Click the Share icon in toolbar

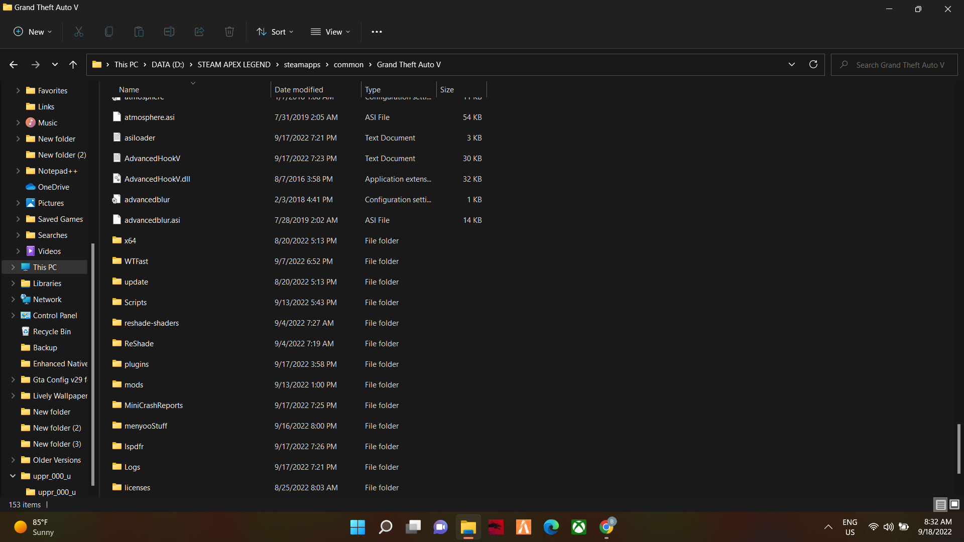199,32
